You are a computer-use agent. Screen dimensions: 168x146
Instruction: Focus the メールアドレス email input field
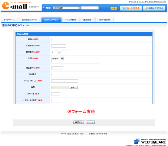(x=65, y=81)
